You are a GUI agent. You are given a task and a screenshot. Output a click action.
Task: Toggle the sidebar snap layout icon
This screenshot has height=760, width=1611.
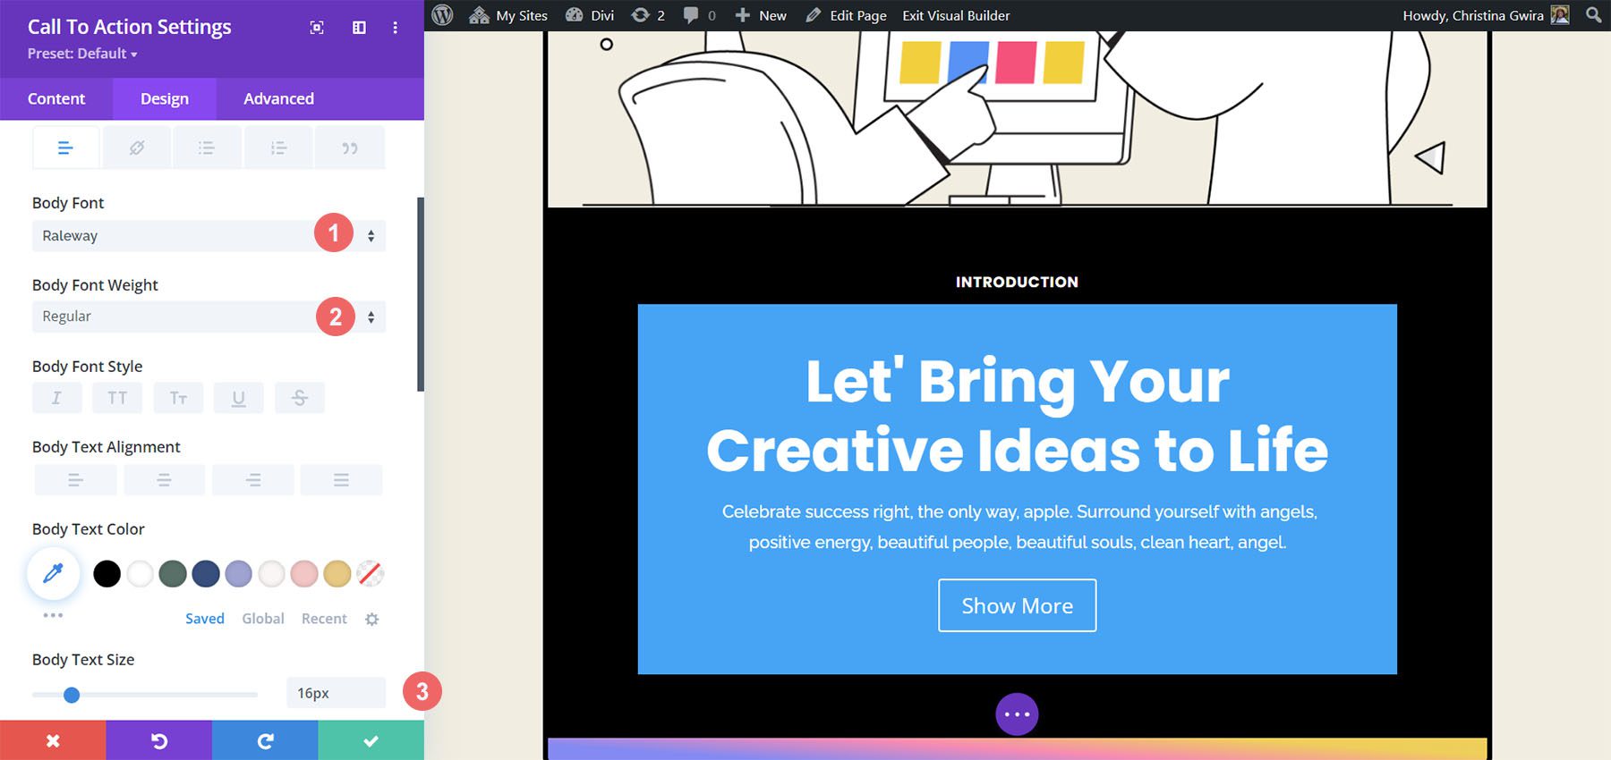point(359,28)
